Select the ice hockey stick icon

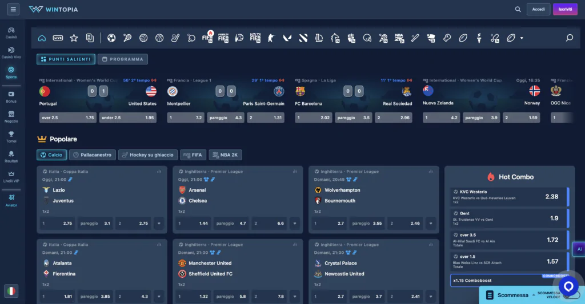[175, 38]
